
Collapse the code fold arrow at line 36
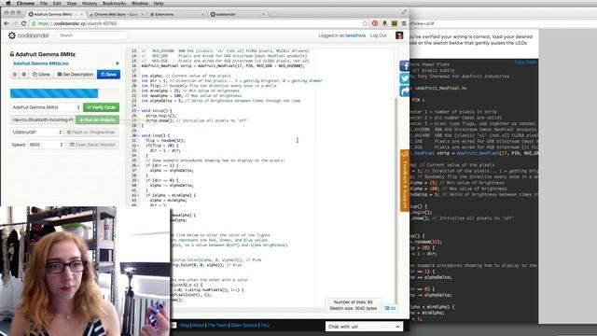(x=138, y=165)
